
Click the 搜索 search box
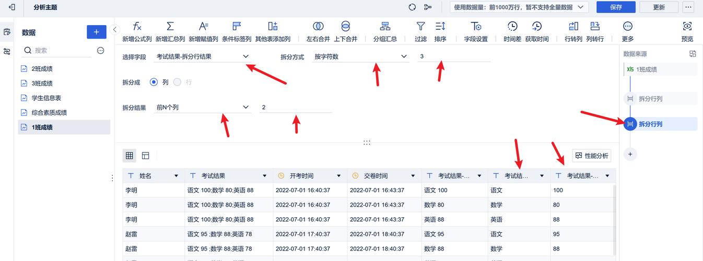57,51
